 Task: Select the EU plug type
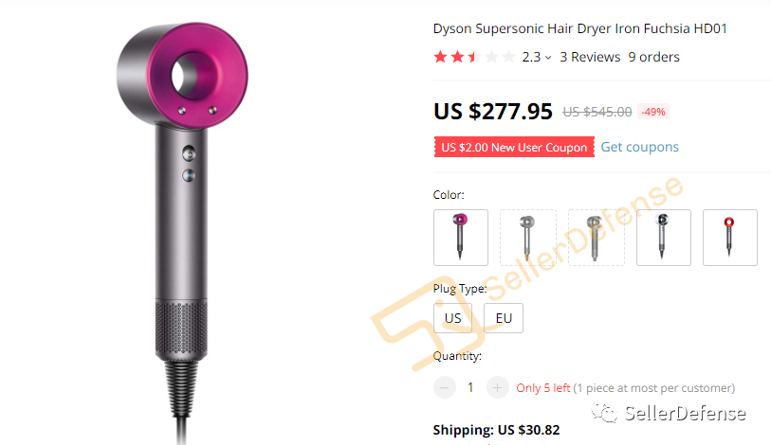click(504, 318)
